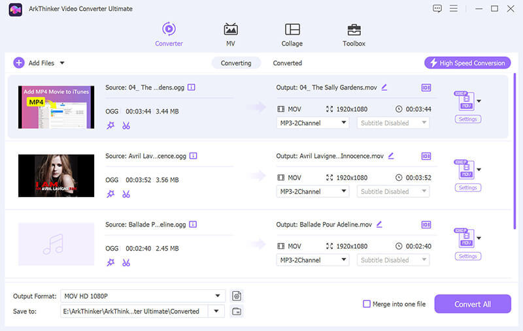Screen dimensions: 523x331
Task: Click the MOV format icon for The Sally Gardens
Action: [465, 101]
